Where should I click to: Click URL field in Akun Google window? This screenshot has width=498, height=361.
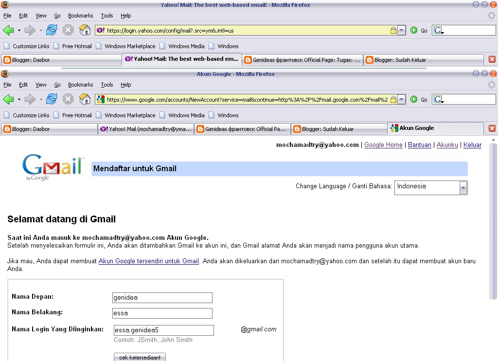pyautogui.click(x=247, y=99)
